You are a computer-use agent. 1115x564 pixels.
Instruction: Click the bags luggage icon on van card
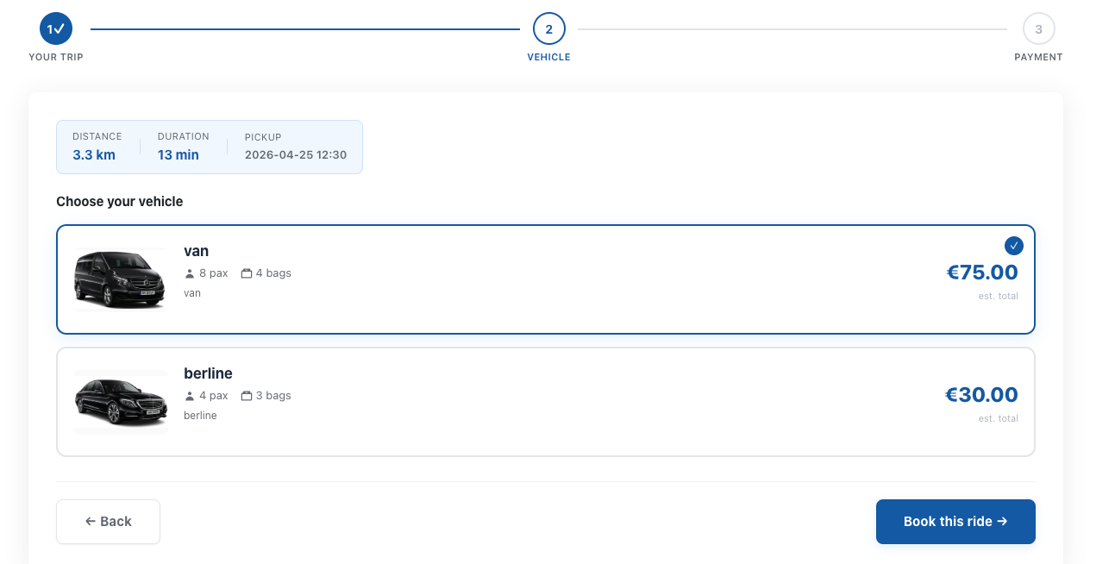coord(247,273)
